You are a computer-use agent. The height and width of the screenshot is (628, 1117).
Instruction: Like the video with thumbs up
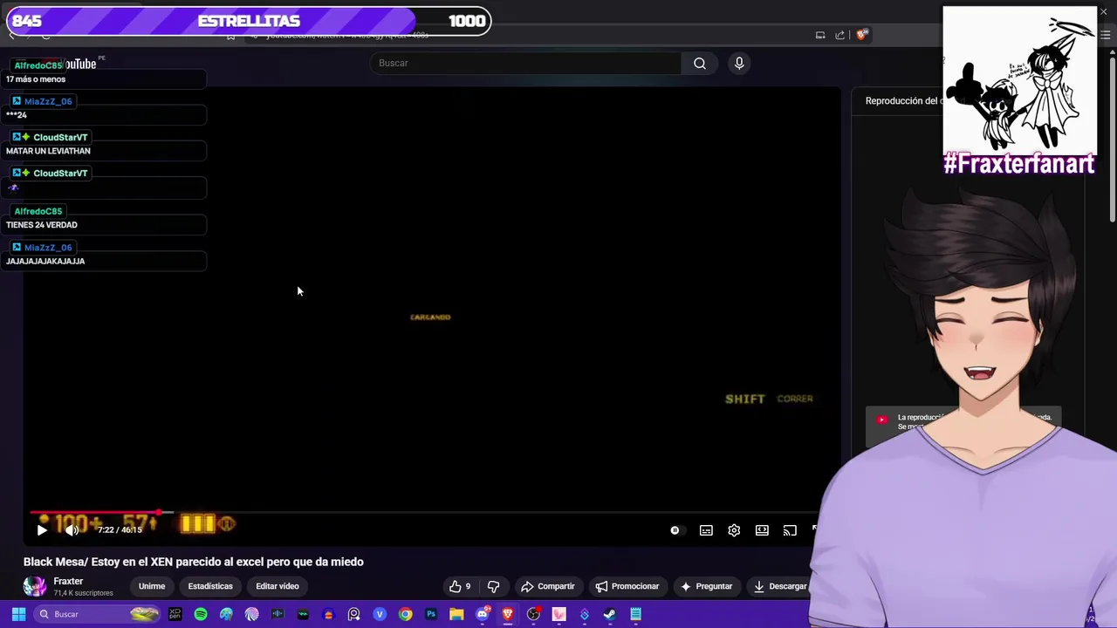pos(460,586)
